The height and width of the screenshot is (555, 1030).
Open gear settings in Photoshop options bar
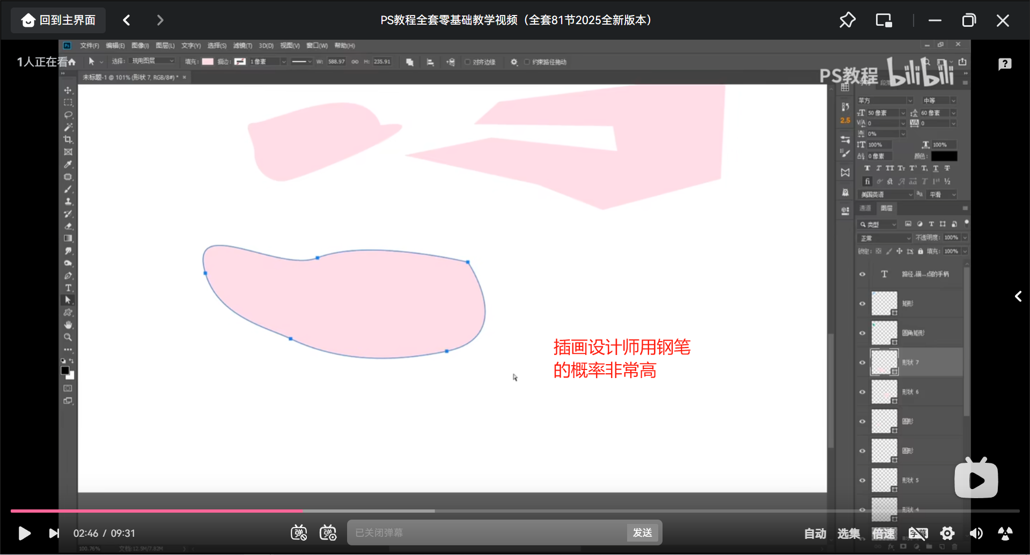[514, 62]
